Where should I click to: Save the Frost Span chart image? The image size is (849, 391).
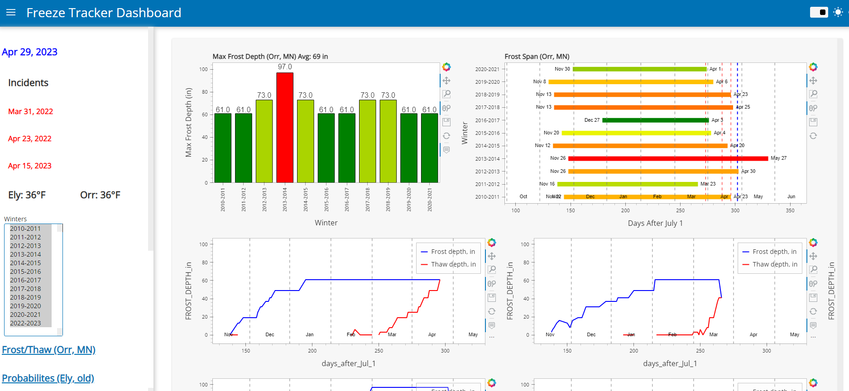813,122
